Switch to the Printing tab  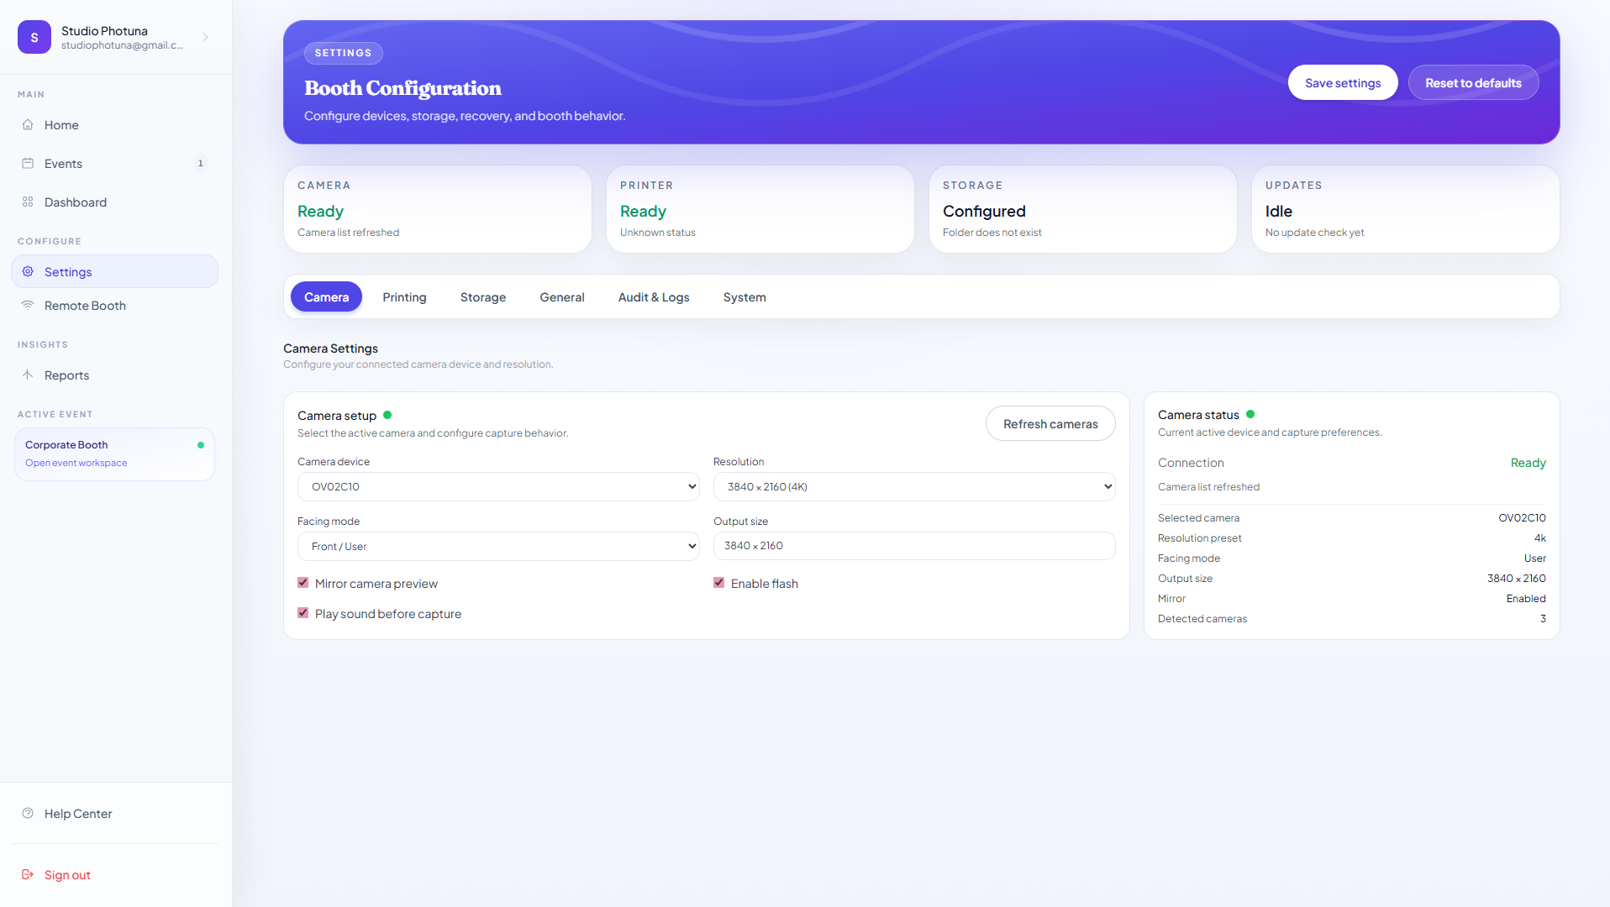click(404, 296)
